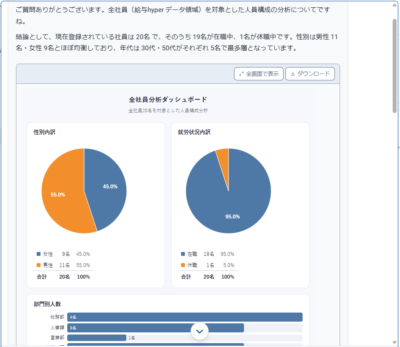Click the 総務部 4名 bar

tap(184, 317)
